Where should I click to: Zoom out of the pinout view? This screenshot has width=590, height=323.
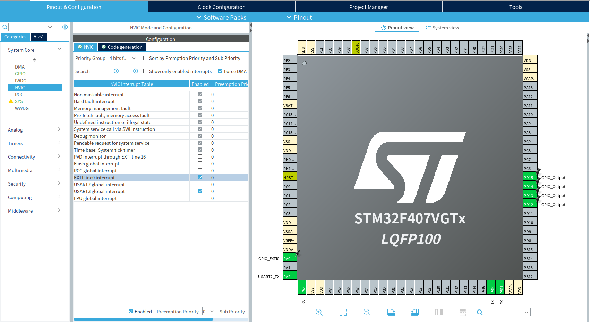click(367, 312)
